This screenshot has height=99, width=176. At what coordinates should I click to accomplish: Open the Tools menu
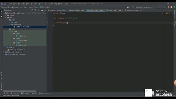click(x=51, y=4)
